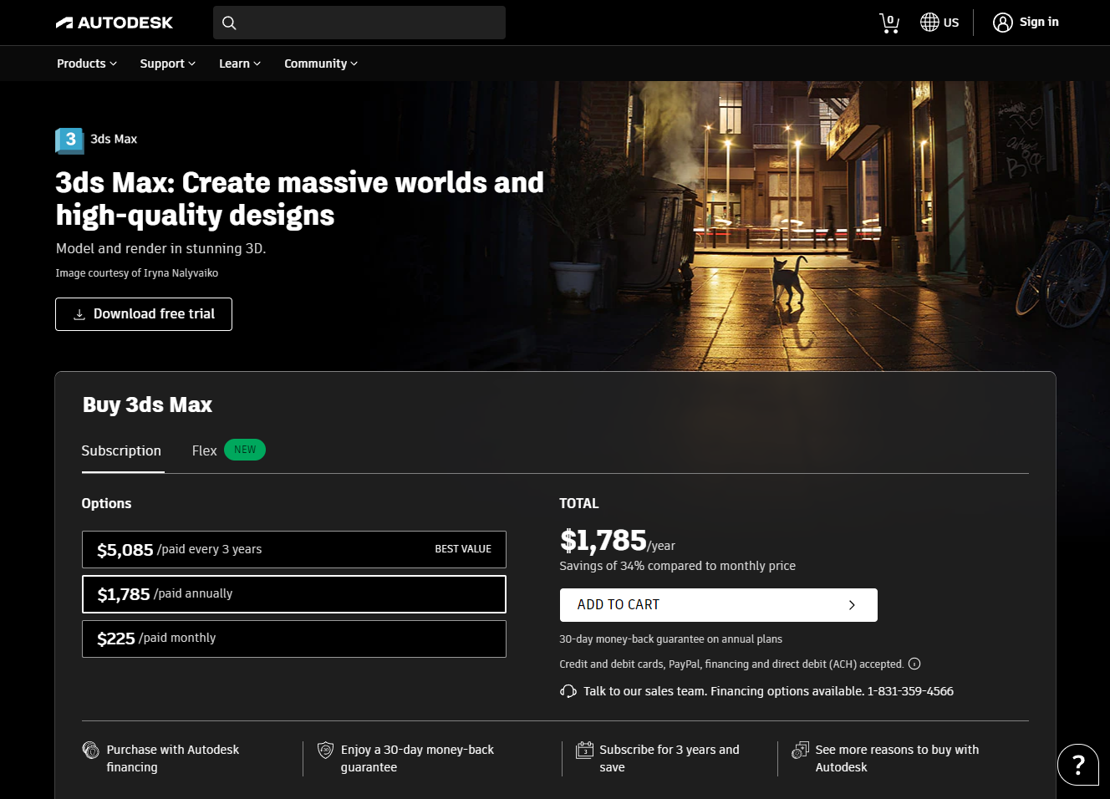Screen dimensions: 1110x799
Task: Expand the Support dropdown
Action: pyautogui.click(x=167, y=64)
